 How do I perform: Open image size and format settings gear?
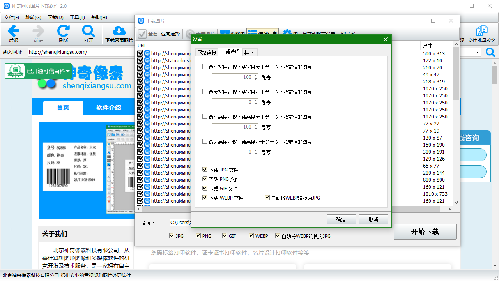tap(287, 34)
